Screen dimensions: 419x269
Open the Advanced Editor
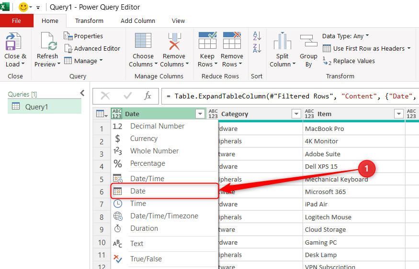click(x=92, y=49)
